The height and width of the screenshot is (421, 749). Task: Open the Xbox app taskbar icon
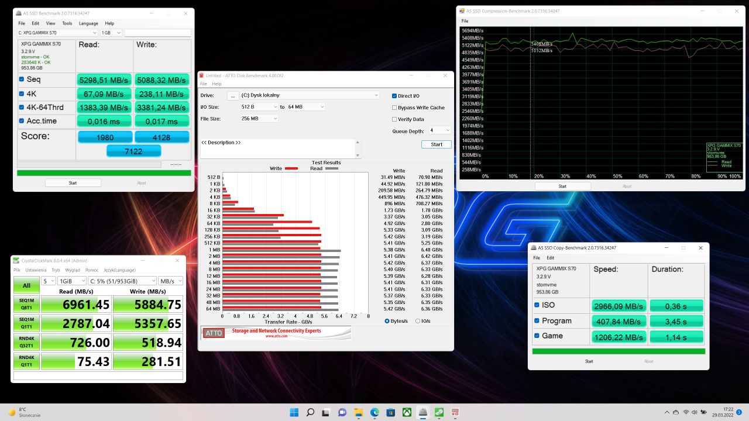406,412
